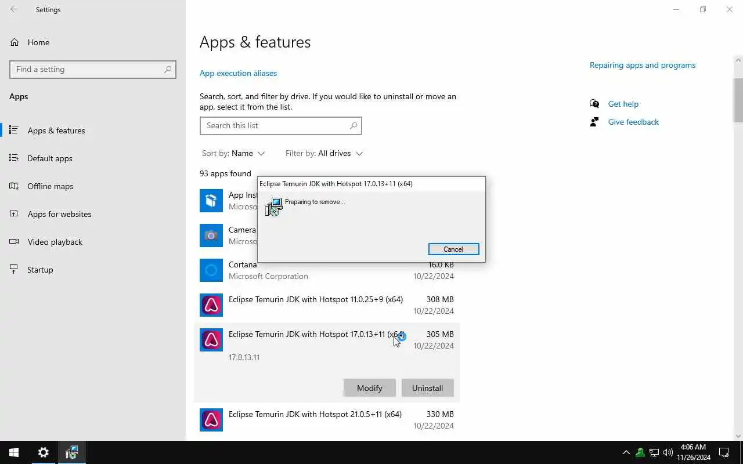Image resolution: width=743 pixels, height=464 pixels.
Task: Open the Windows Start menu
Action: 14,452
